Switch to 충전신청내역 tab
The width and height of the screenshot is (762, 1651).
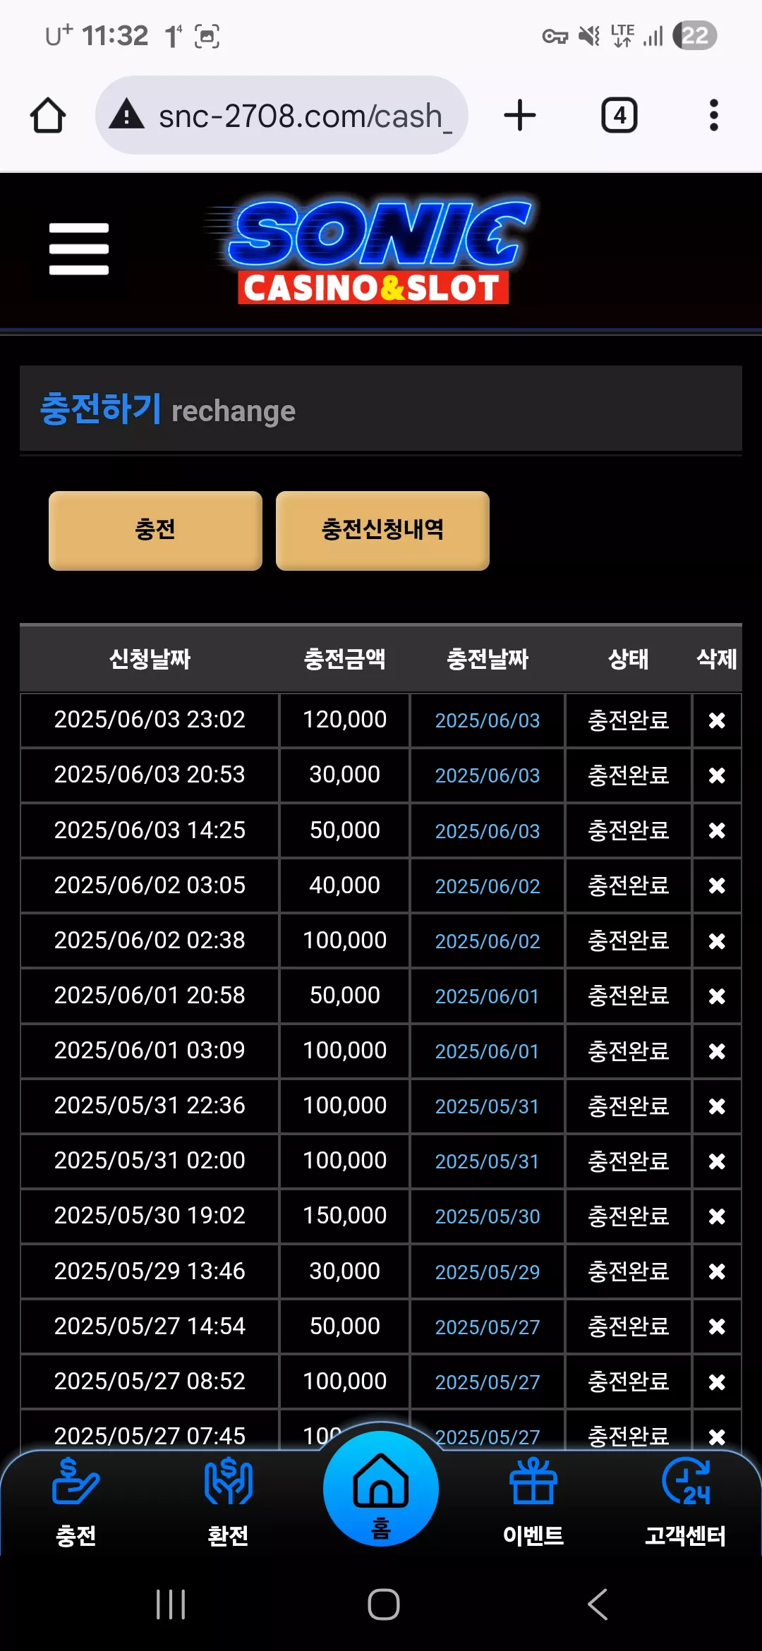382,530
